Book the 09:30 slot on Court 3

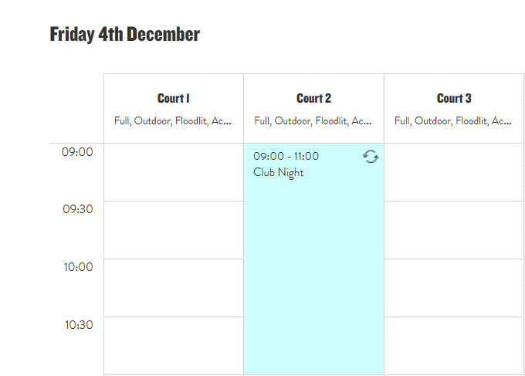pos(454,230)
